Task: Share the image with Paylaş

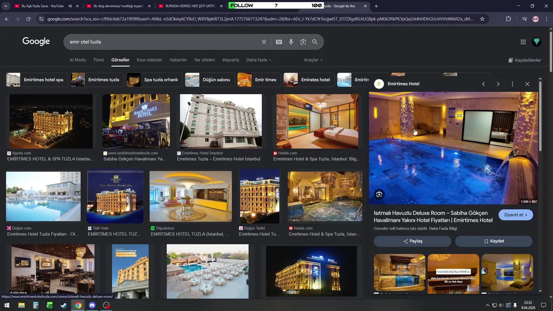Action: point(413,241)
